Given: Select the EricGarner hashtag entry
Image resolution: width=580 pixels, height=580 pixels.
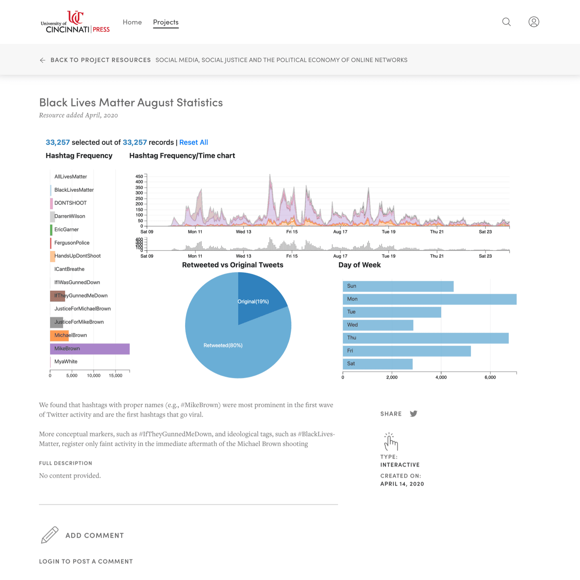Looking at the screenshot, I should [x=66, y=230].
